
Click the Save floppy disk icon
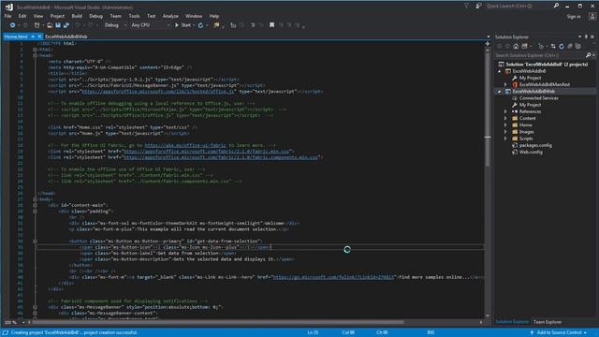click(58, 25)
